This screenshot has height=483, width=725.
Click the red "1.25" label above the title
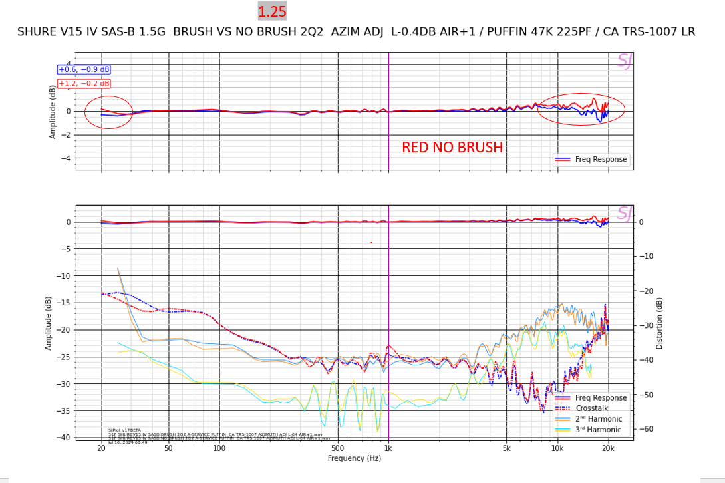coord(272,11)
